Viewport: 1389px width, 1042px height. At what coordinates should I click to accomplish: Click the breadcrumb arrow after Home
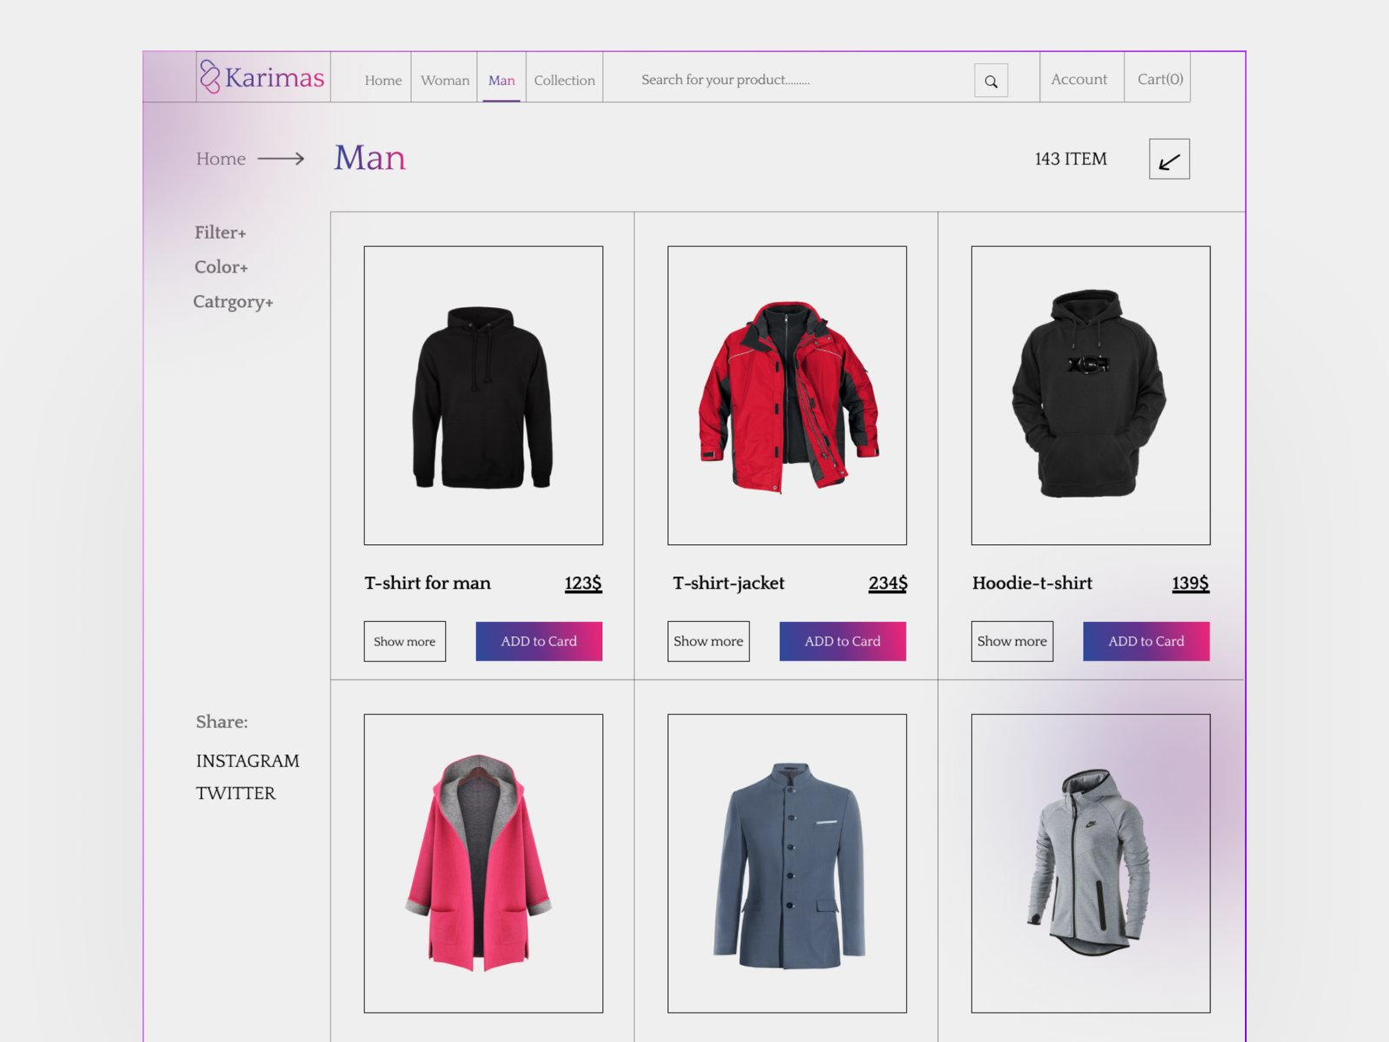point(280,159)
